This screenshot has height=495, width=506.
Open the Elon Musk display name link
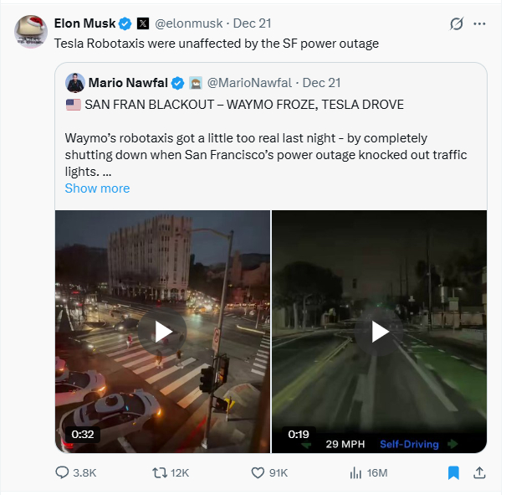84,23
